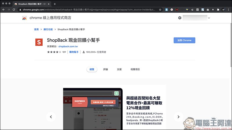Reload the current page
232x130 pixels.
[14, 10]
